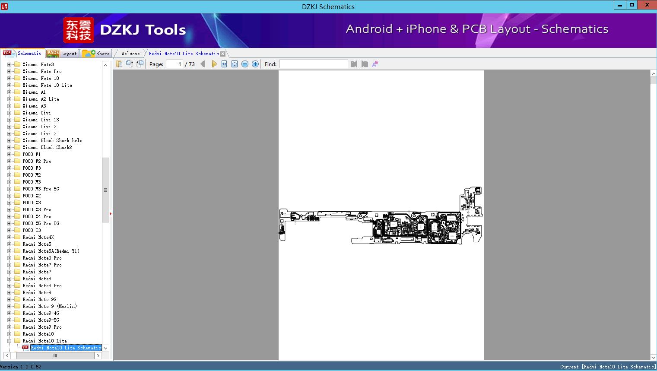The image size is (657, 371).
Task: Click the folder icon of Redmi Note8
Action: (17, 279)
